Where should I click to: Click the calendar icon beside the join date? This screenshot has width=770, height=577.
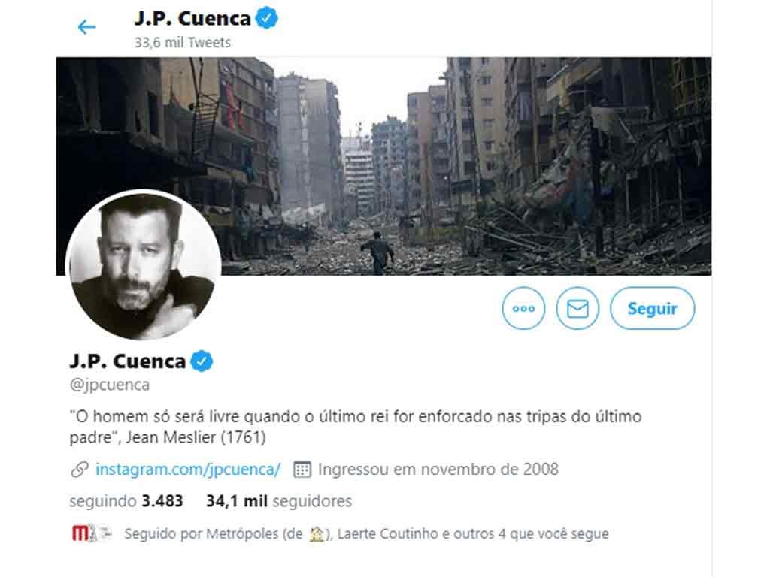[302, 470]
